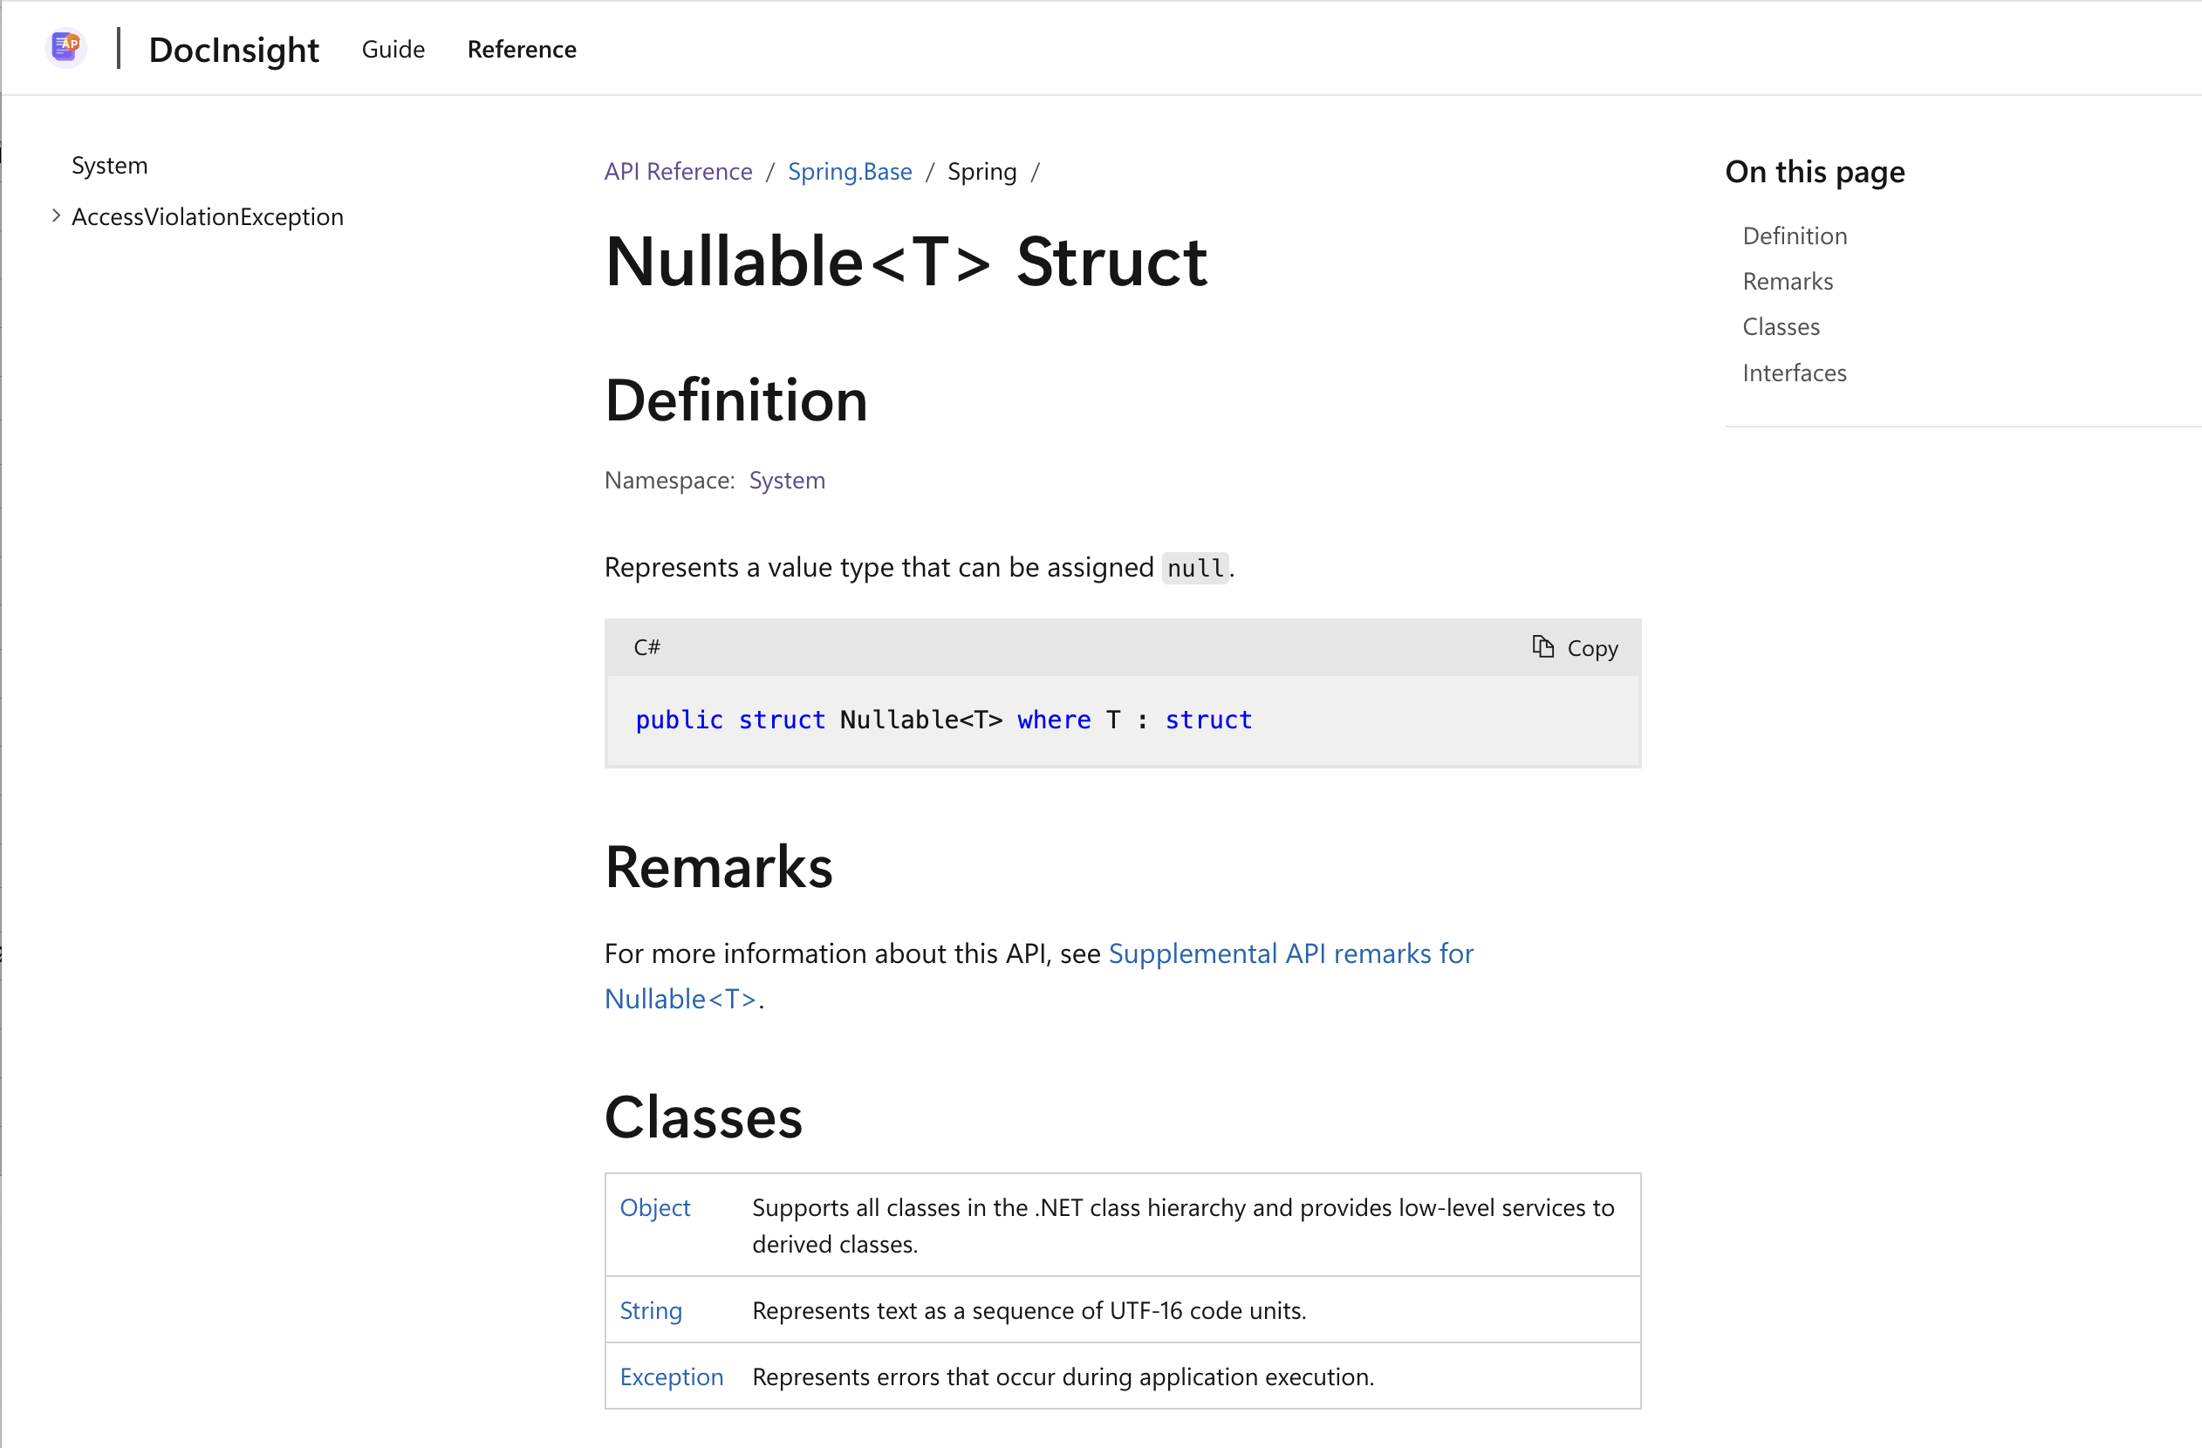Jump to Interfaces in page outline
The height and width of the screenshot is (1448, 2202).
1793,372
